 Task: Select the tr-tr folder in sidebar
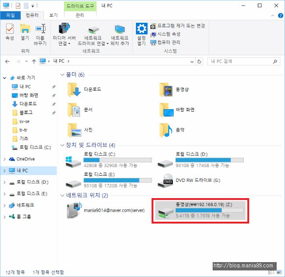tap(23, 130)
